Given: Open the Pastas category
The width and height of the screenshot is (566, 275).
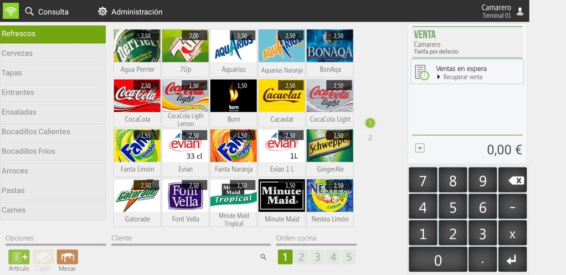Looking at the screenshot, I should 53,190.
